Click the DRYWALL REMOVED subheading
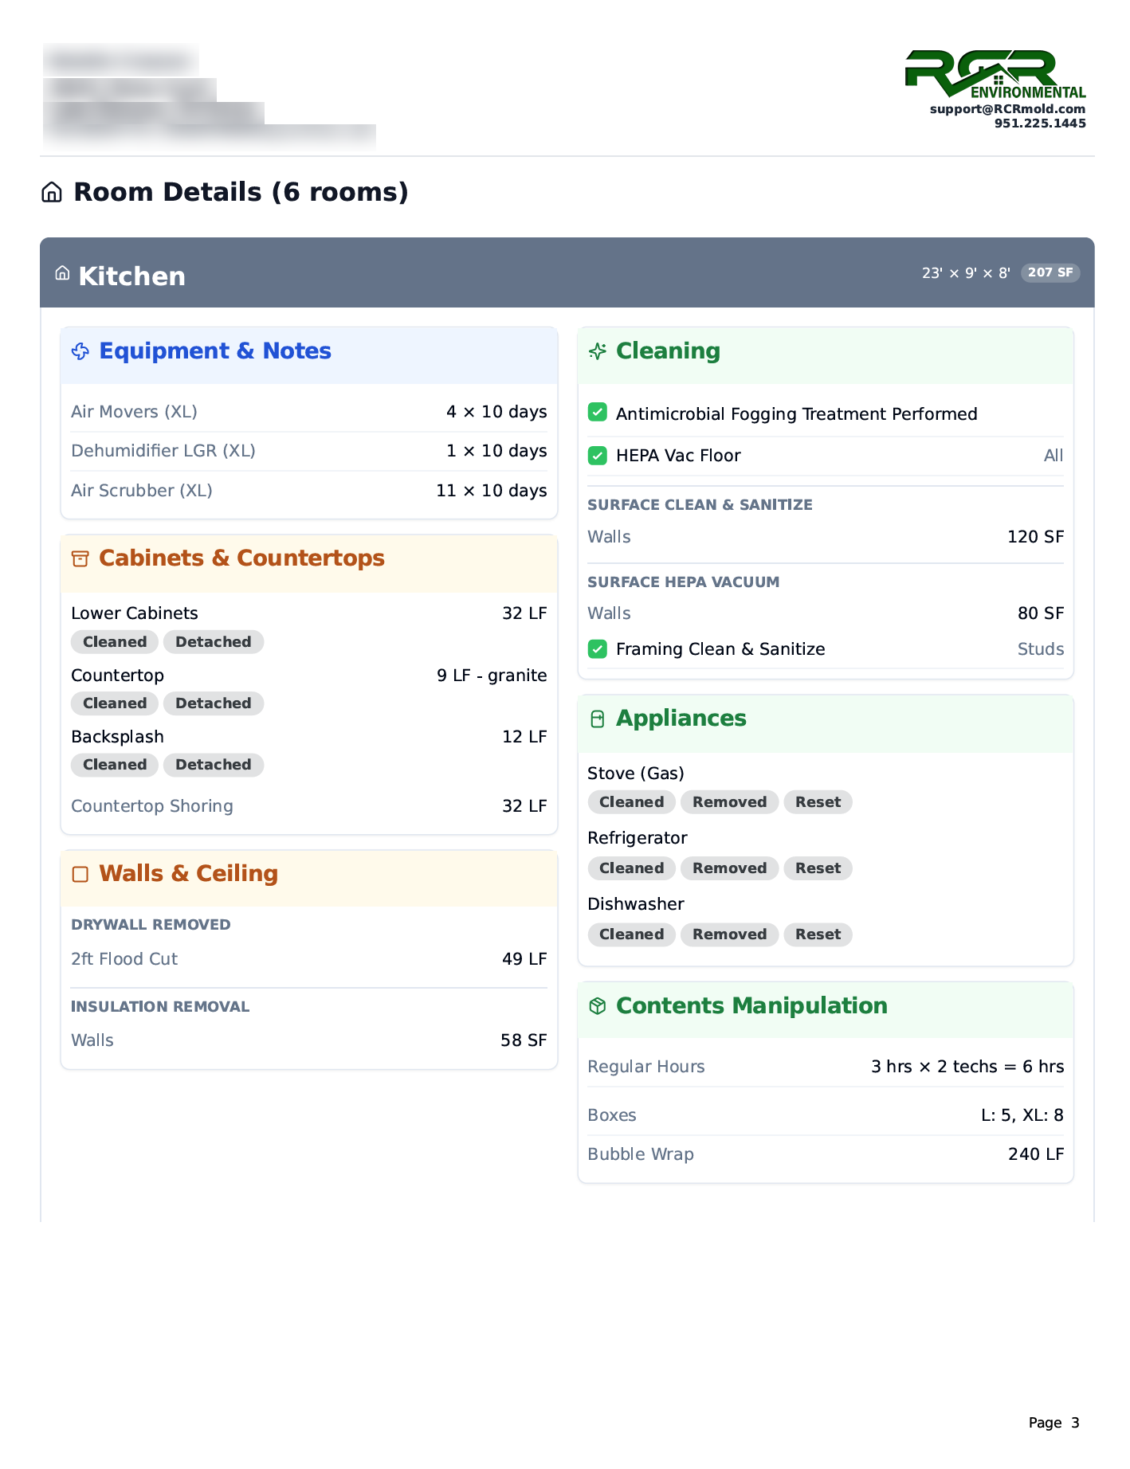The height and width of the screenshot is (1469, 1130). point(151,925)
